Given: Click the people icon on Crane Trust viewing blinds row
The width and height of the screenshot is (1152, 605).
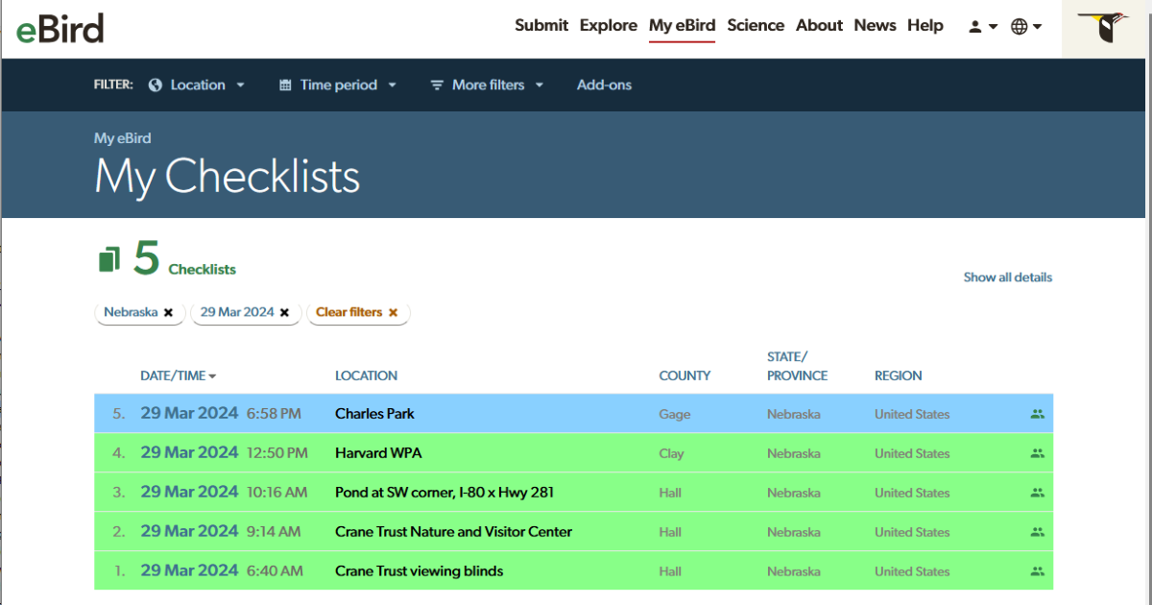Looking at the screenshot, I should click(x=1037, y=570).
